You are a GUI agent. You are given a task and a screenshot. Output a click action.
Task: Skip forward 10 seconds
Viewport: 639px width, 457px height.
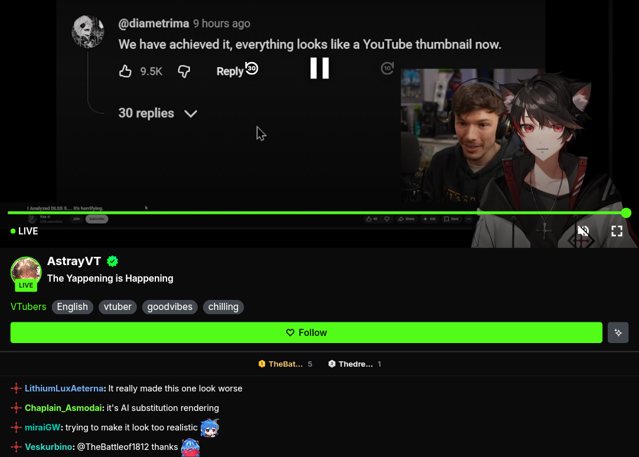387,68
